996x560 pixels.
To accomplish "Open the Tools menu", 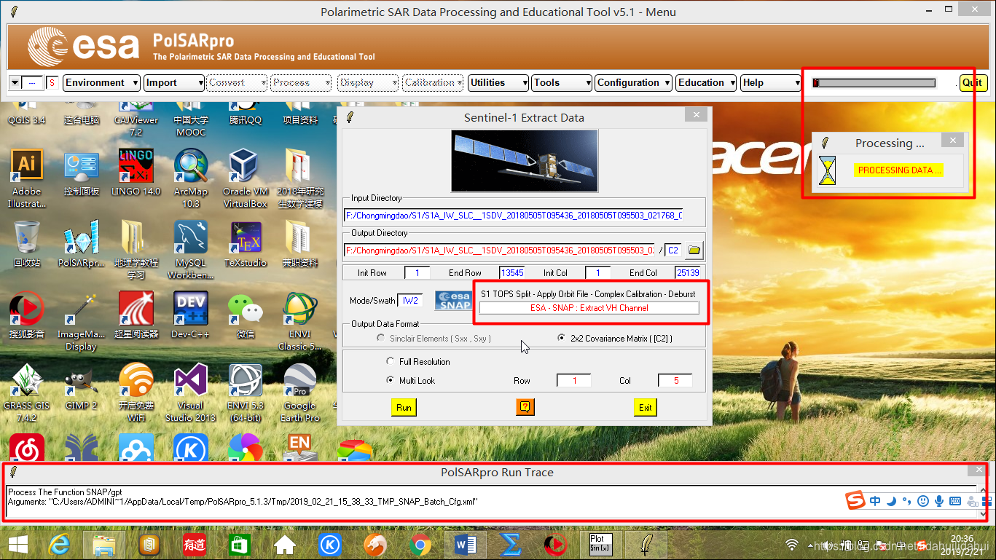I will coord(561,83).
